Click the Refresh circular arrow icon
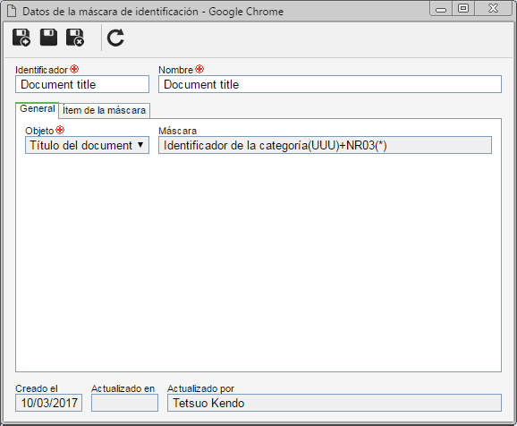The height and width of the screenshot is (426, 517). [x=115, y=38]
